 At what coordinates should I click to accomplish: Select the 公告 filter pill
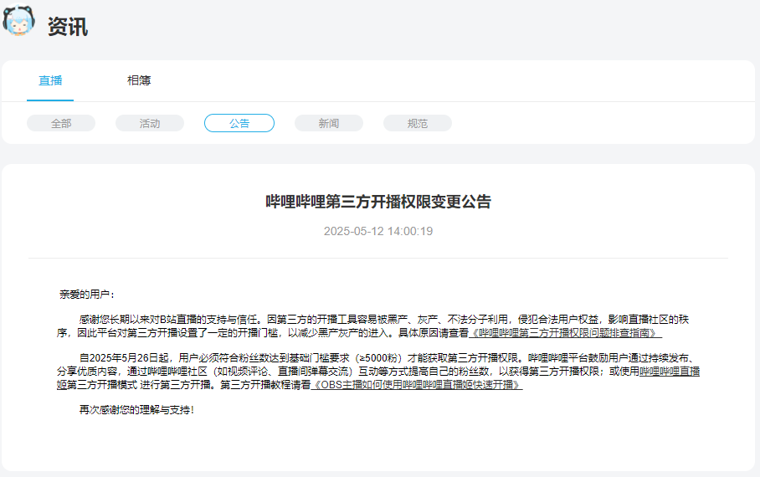pyautogui.click(x=239, y=123)
